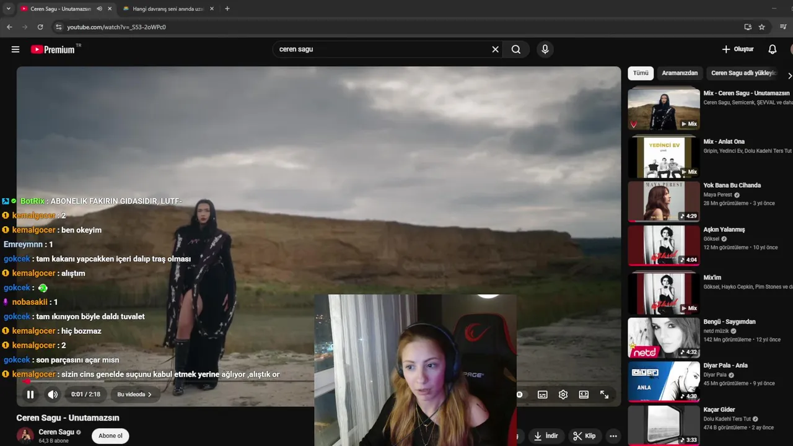Image resolution: width=793 pixels, height=446 pixels.
Task: Open Bengü Saygımdan thumbnail 4:32
Action: 664,338
